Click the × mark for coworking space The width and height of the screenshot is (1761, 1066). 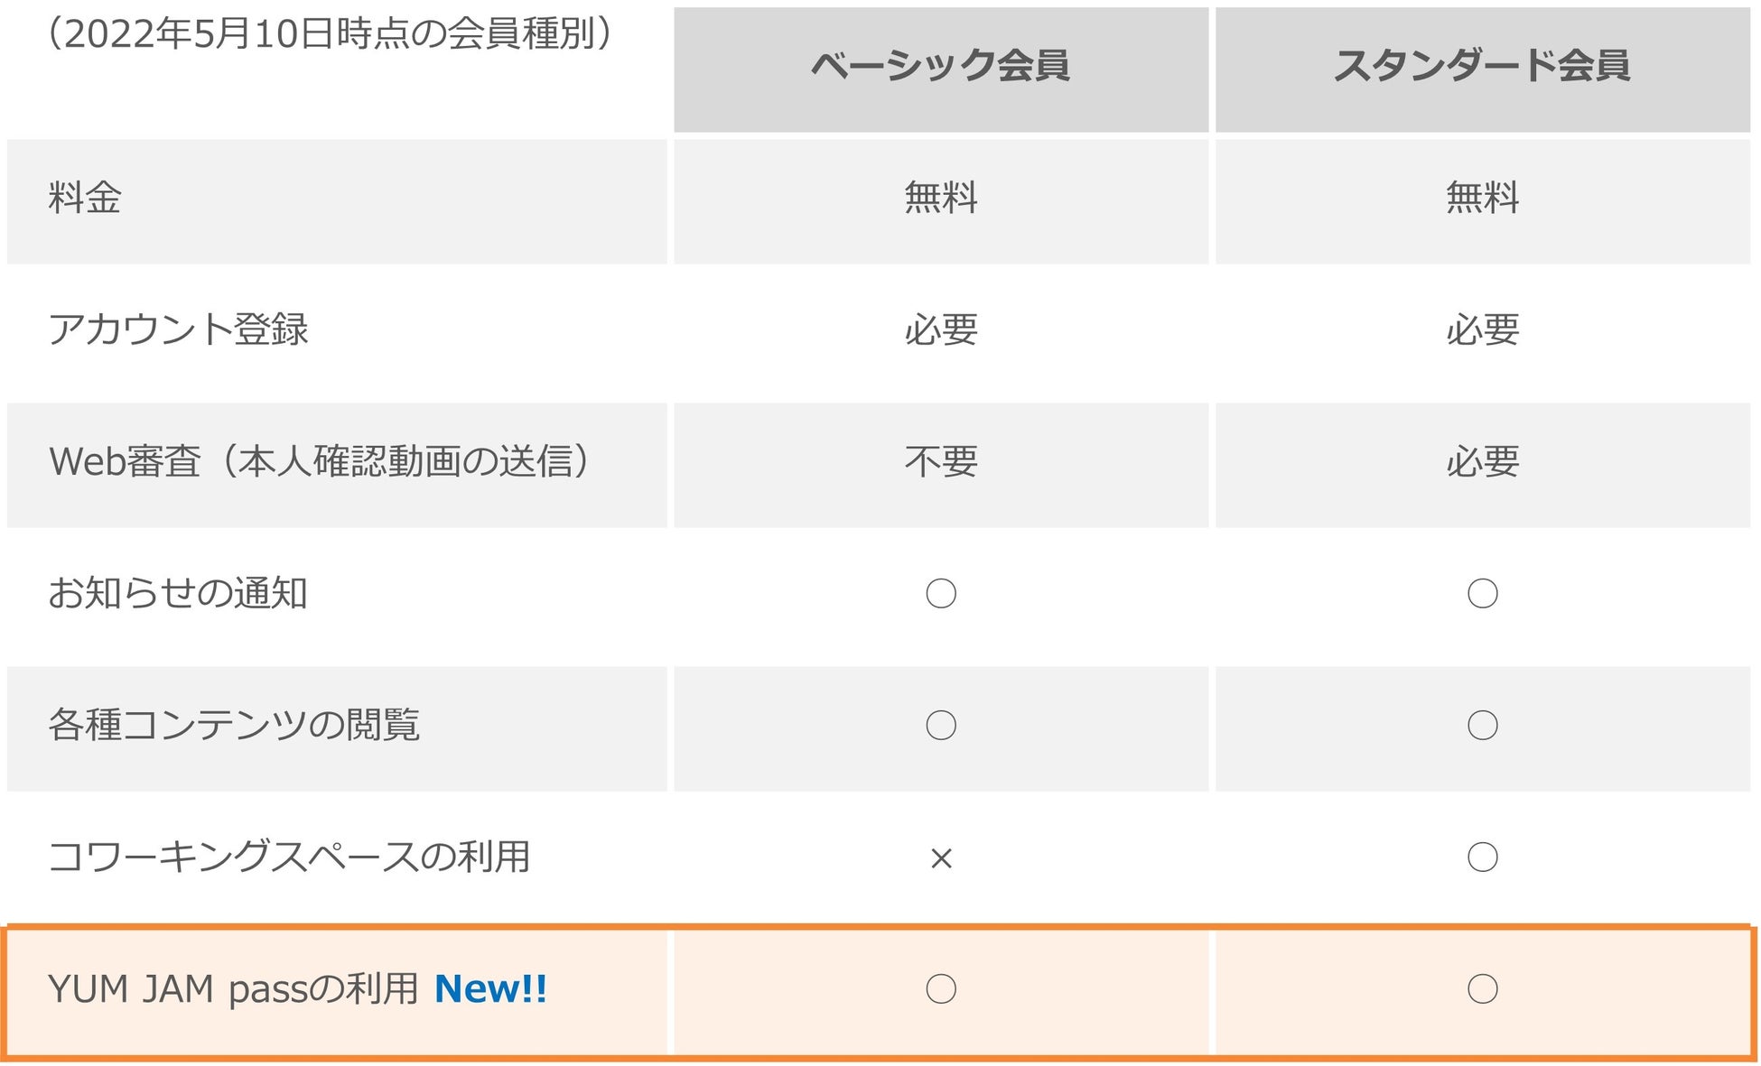941,858
